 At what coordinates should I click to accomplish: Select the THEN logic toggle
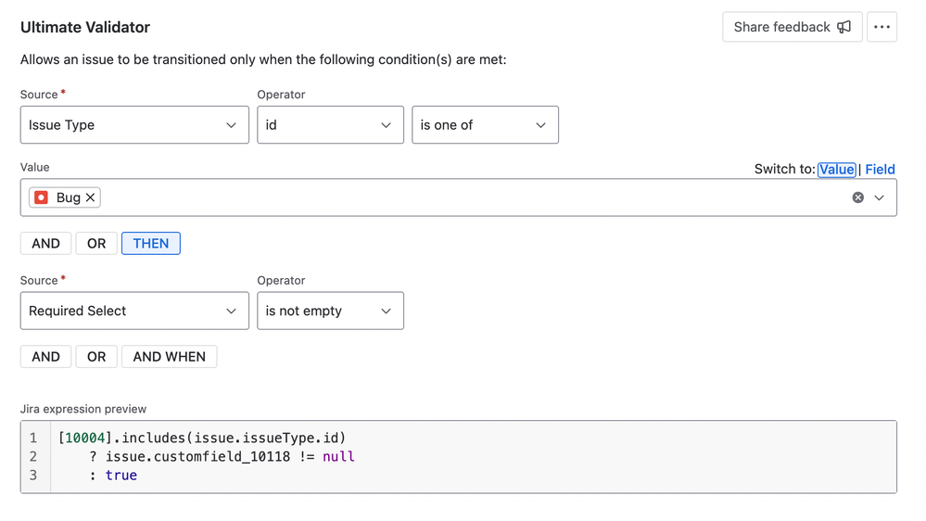(x=150, y=244)
